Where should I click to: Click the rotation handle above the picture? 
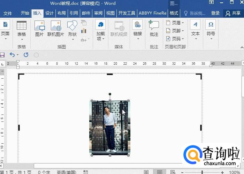point(110,94)
